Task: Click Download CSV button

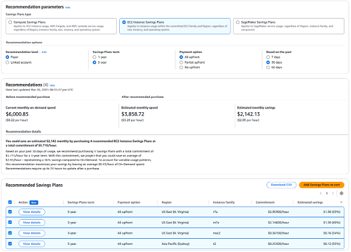Action: [x=282, y=185]
